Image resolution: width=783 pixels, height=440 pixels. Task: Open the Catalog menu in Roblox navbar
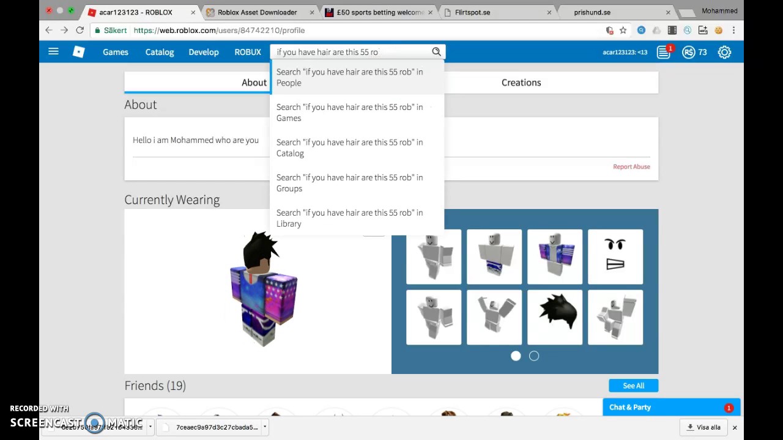160,52
